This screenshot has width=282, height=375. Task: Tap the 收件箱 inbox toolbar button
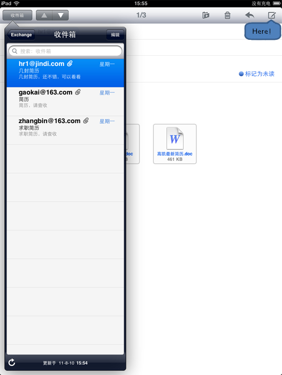tap(17, 15)
